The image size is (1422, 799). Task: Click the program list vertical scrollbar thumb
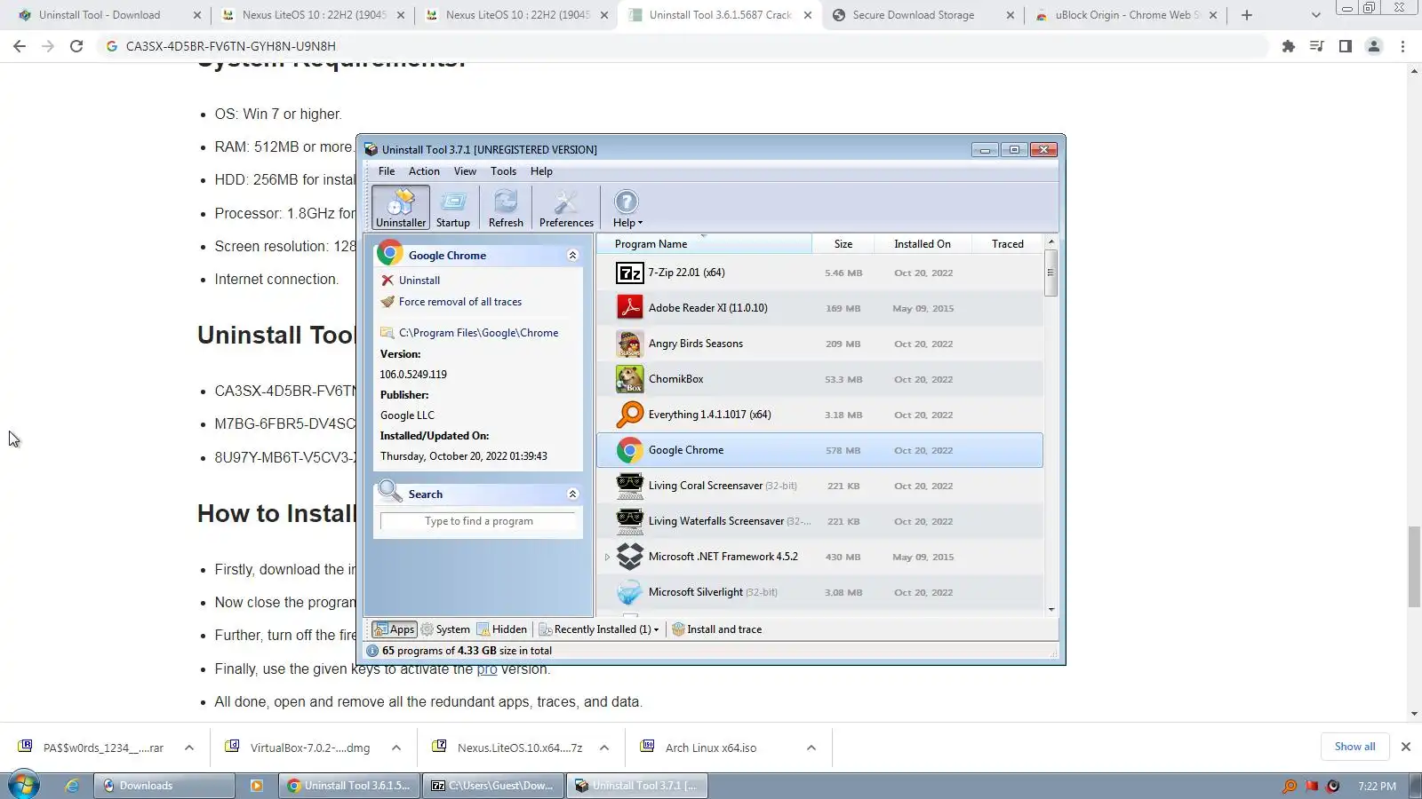click(x=1051, y=273)
